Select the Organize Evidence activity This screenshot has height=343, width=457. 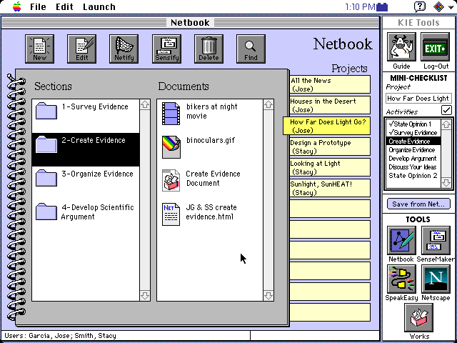pyautogui.click(x=413, y=150)
